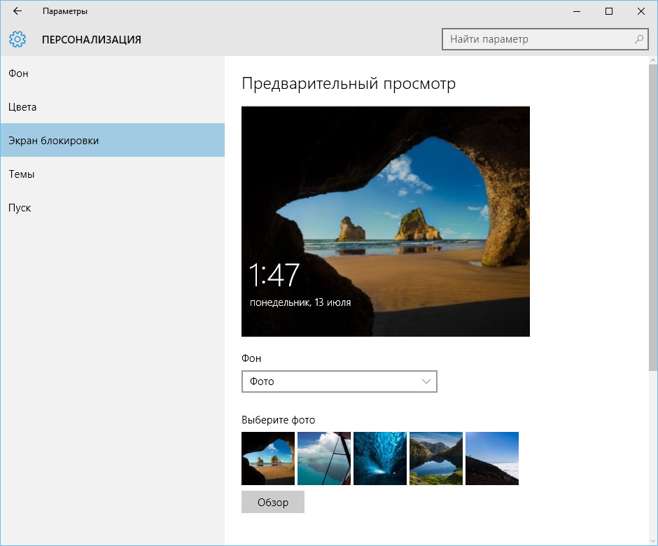
Task: Click the Обзор browse button
Action: pyautogui.click(x=273, y=502)
